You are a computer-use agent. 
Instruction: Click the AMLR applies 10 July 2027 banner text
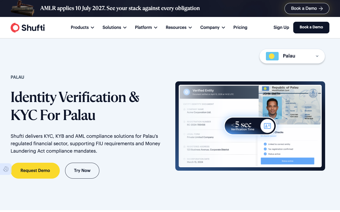(120, 8)
